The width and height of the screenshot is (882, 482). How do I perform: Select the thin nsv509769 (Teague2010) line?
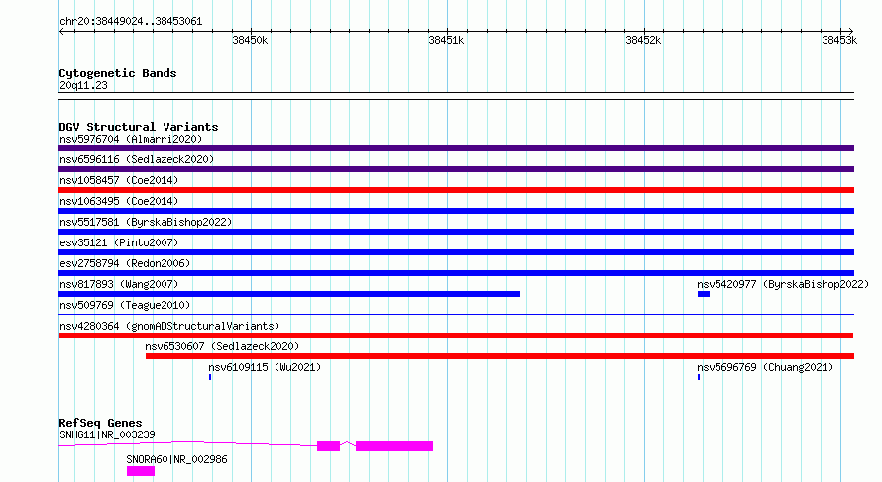click(456, 314)
